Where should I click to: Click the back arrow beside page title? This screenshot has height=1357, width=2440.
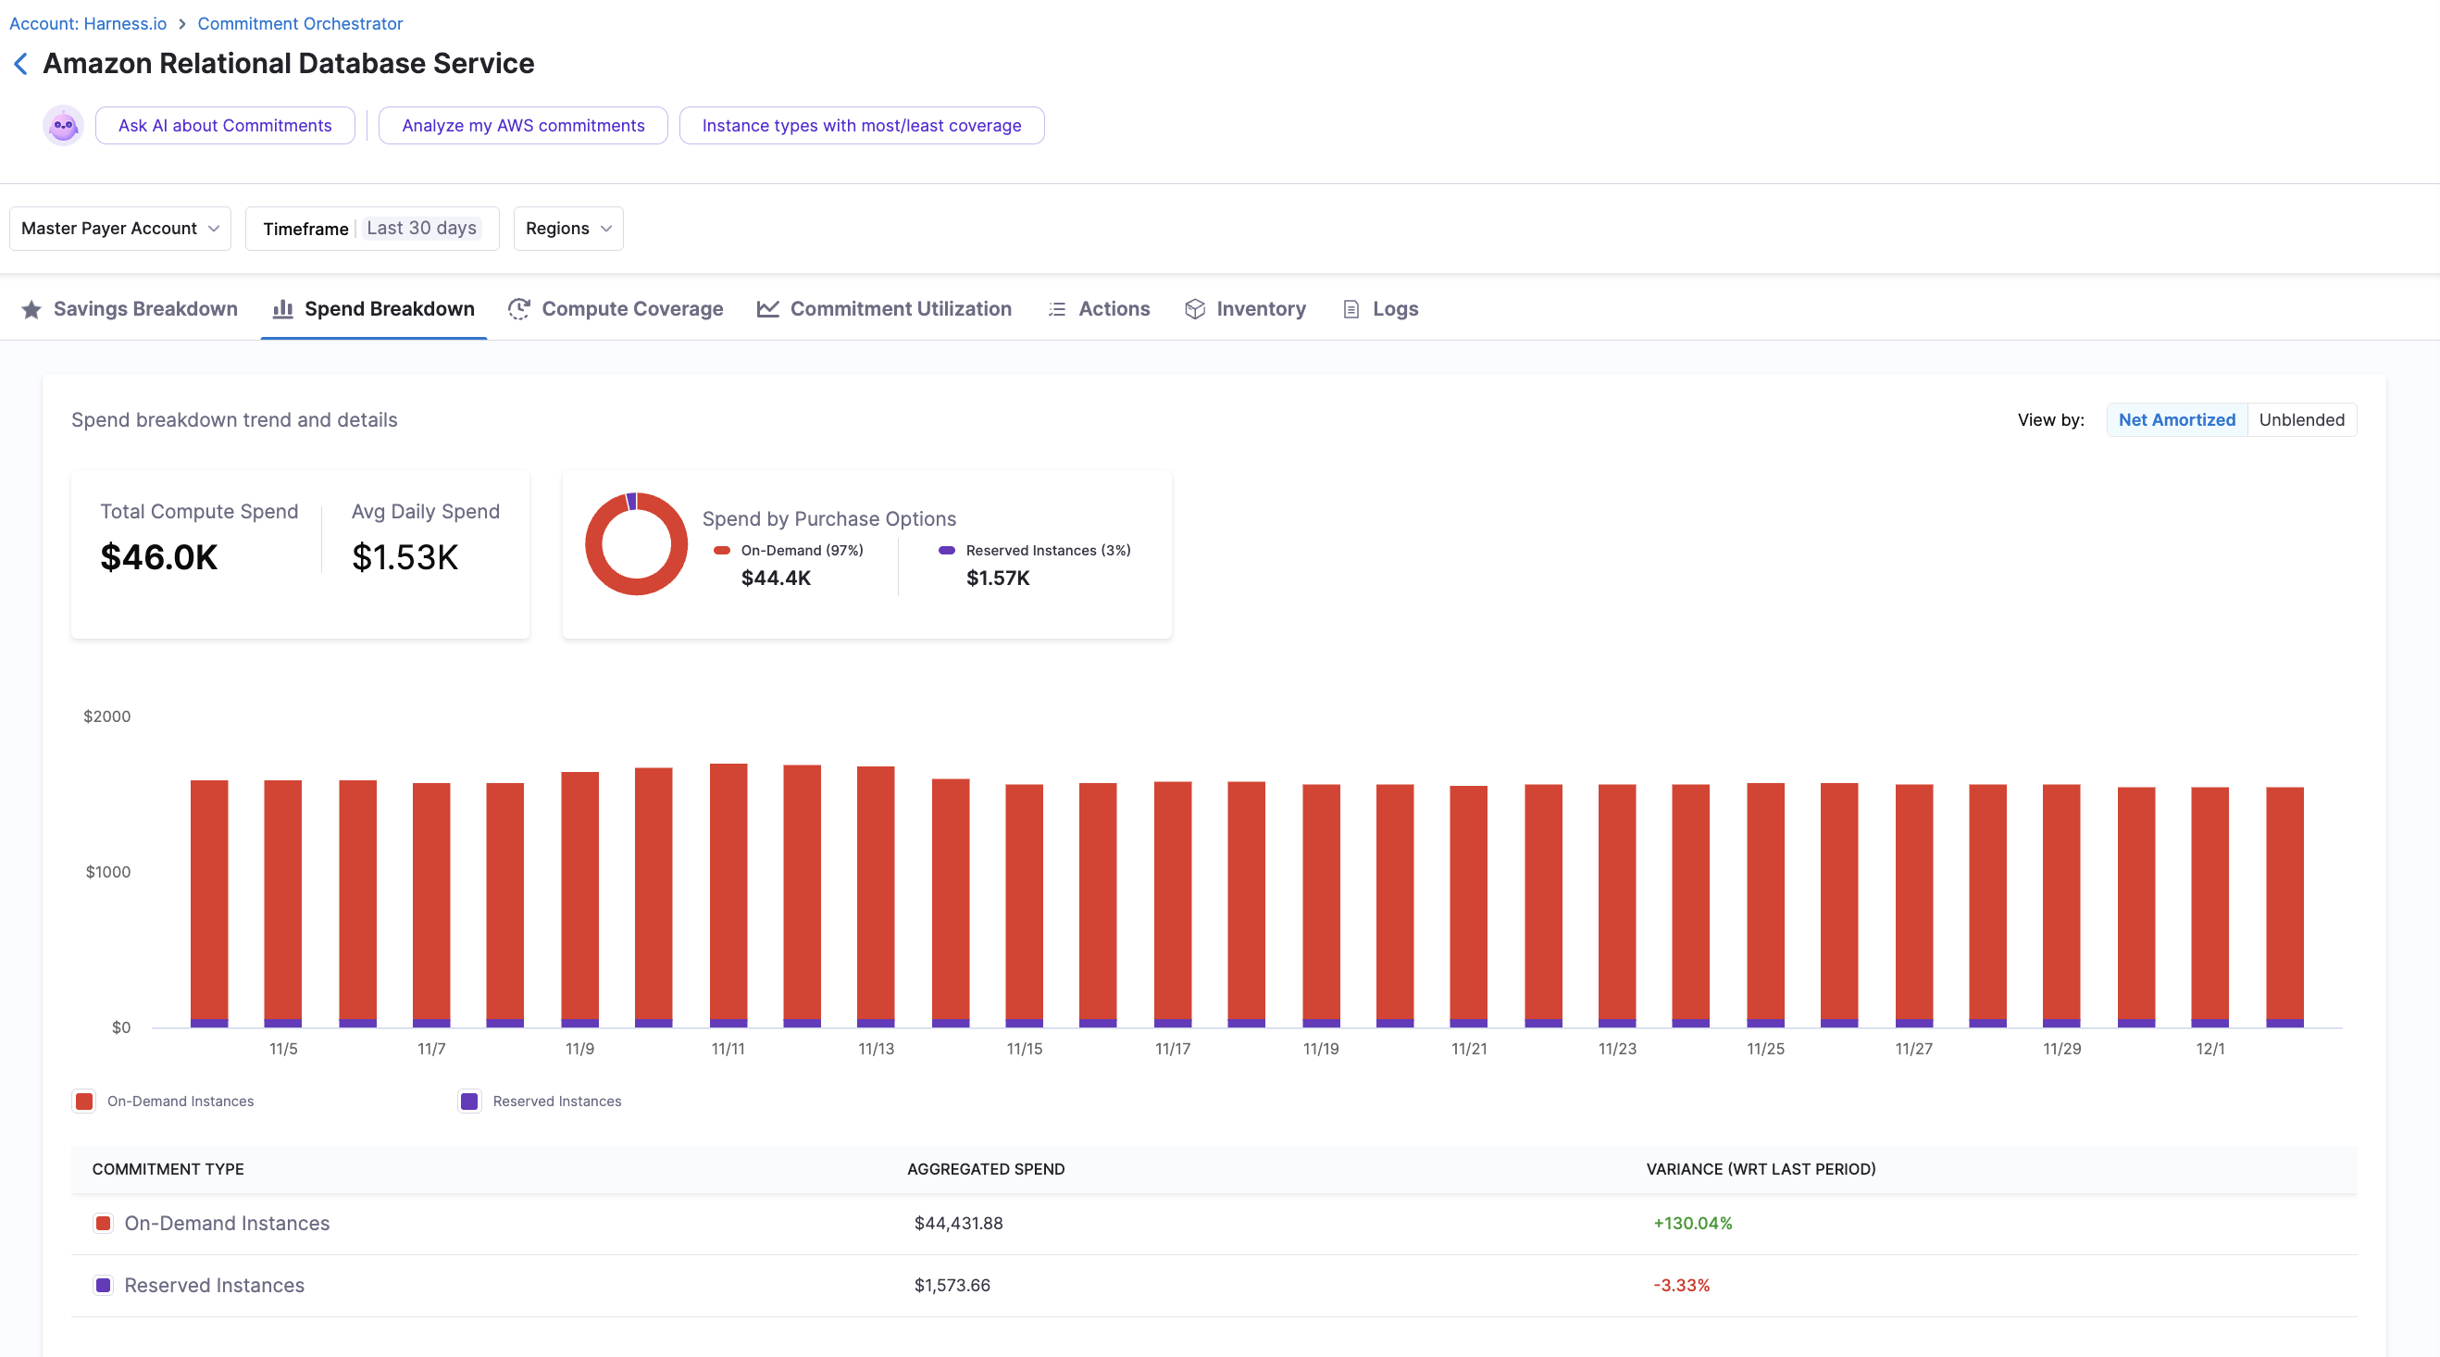[21, 64]
